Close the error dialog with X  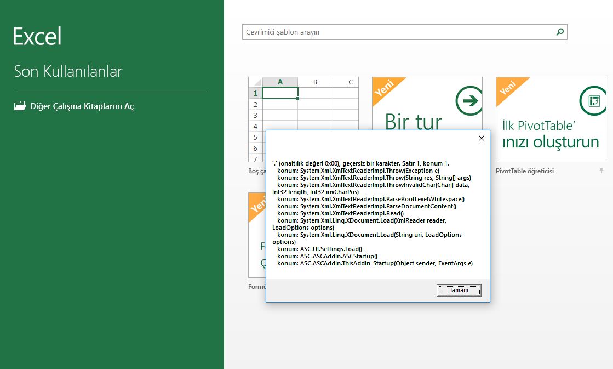tap(482, 138)
